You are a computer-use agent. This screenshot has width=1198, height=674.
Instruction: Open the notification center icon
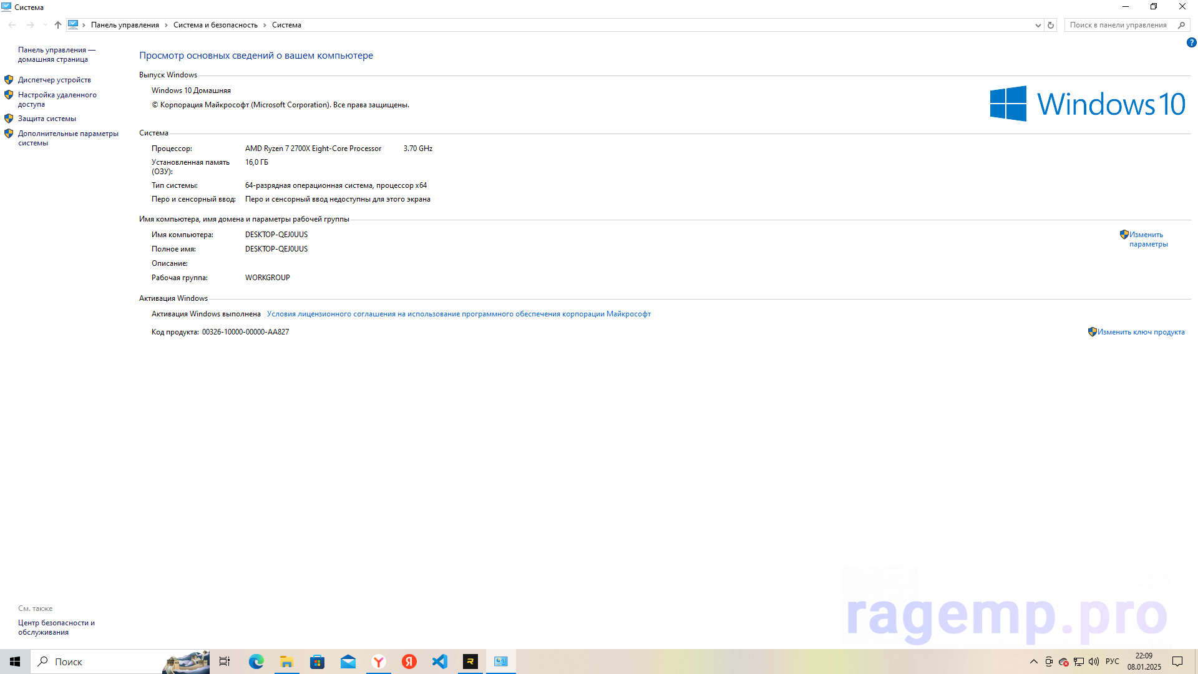pos(1177,662)
